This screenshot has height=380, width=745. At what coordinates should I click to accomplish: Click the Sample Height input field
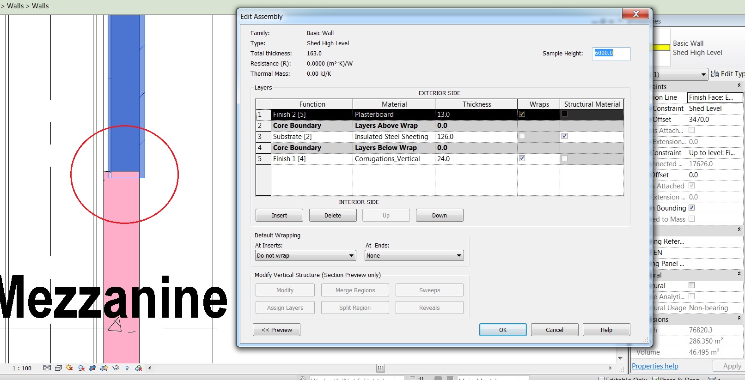pyautogui.click(x=611, y=54)
